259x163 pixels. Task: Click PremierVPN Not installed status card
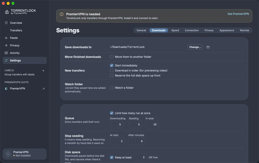[25, 154]
